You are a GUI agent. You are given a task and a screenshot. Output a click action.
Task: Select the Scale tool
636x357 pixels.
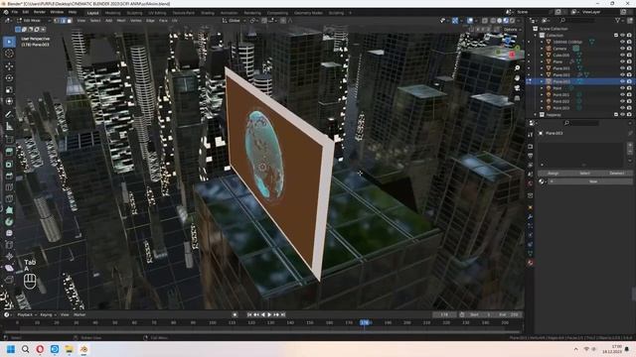(9, 90)
